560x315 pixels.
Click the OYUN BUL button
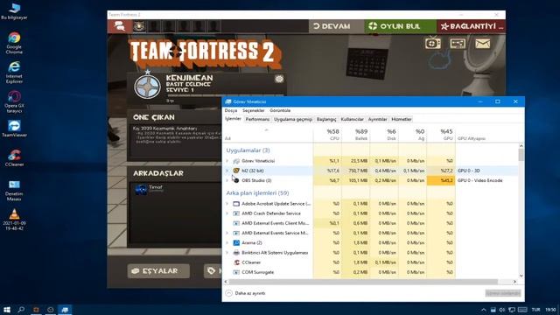pos(400,26)
